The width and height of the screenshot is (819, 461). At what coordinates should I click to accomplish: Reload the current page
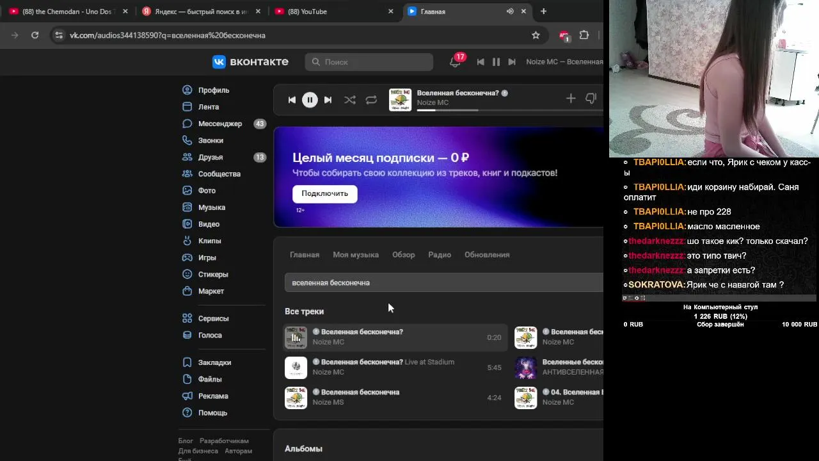click(35, 35)
